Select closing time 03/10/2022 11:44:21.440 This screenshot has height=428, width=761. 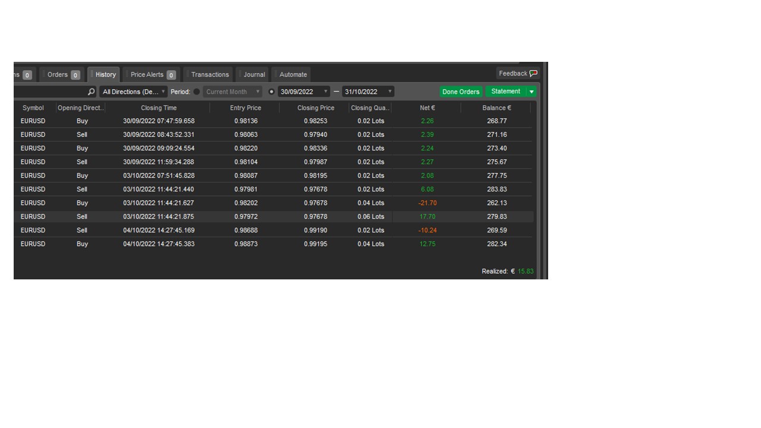[x=159, y=190]
